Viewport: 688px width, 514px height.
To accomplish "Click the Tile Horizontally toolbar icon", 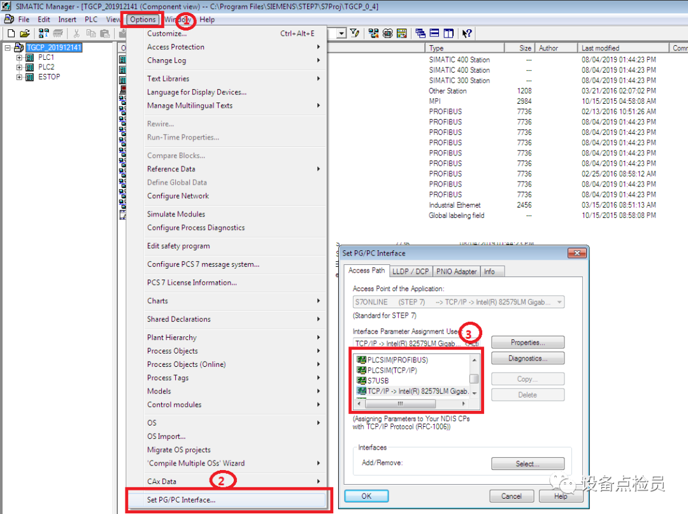I will (434, 33).
